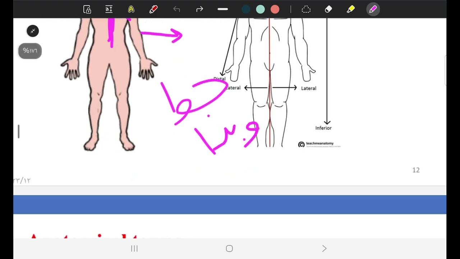Tap the page lock icon in toolbar
The height and width of the screenshot is (259, 460).
pos(87,9)
